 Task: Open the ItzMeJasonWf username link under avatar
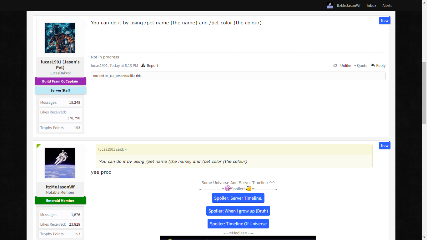tap(60, 187)
